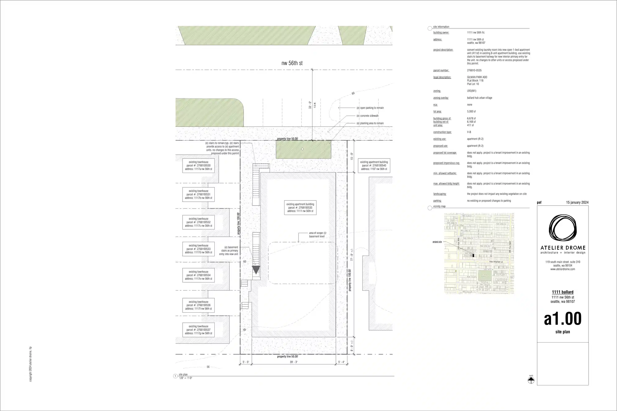Select the "15' - 0"" front setback dimension
Viewport: 617px width, 411px height.
(x=352, y=156)
